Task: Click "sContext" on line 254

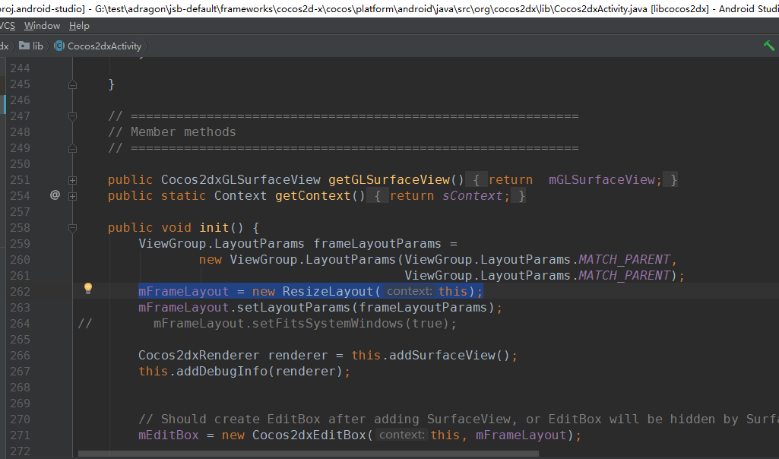Action: coord(473,196)
